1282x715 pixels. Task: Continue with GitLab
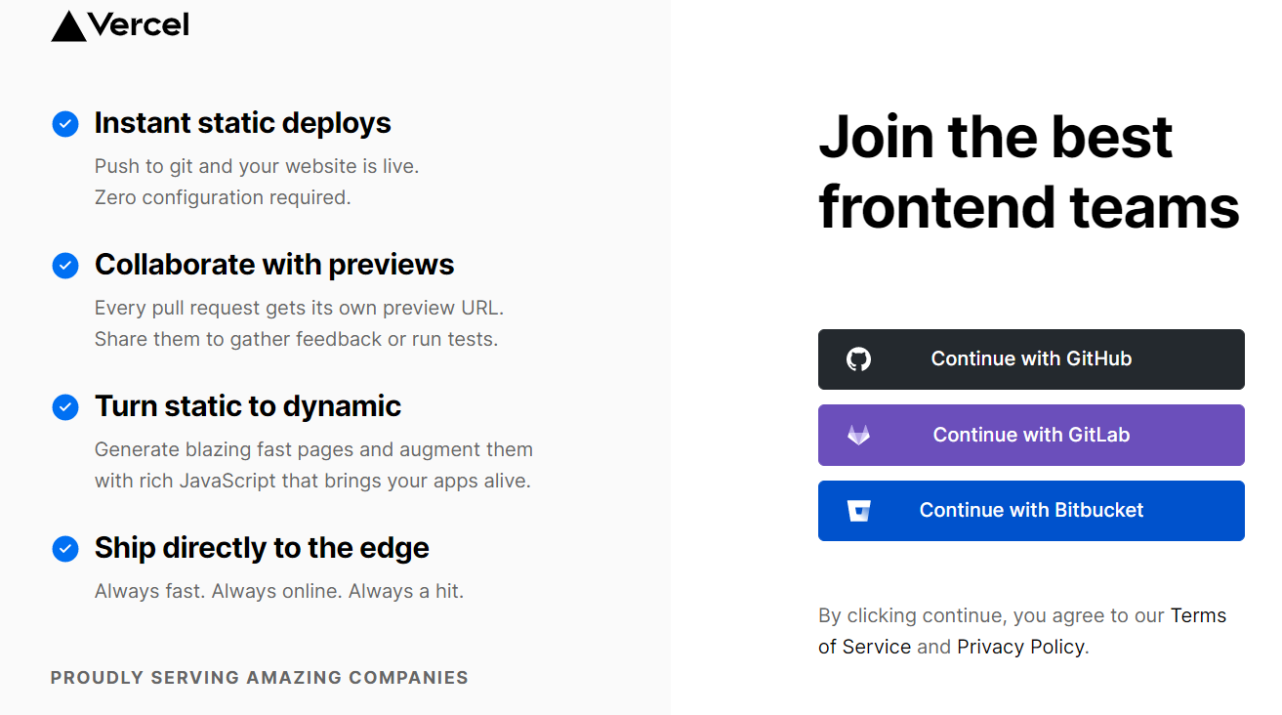click(1031, 435)
